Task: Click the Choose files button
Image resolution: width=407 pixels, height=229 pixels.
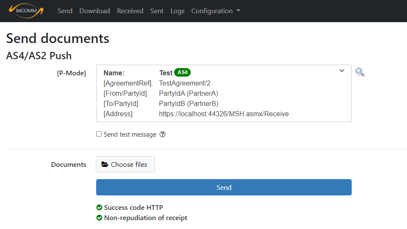Action: (125, 164)
